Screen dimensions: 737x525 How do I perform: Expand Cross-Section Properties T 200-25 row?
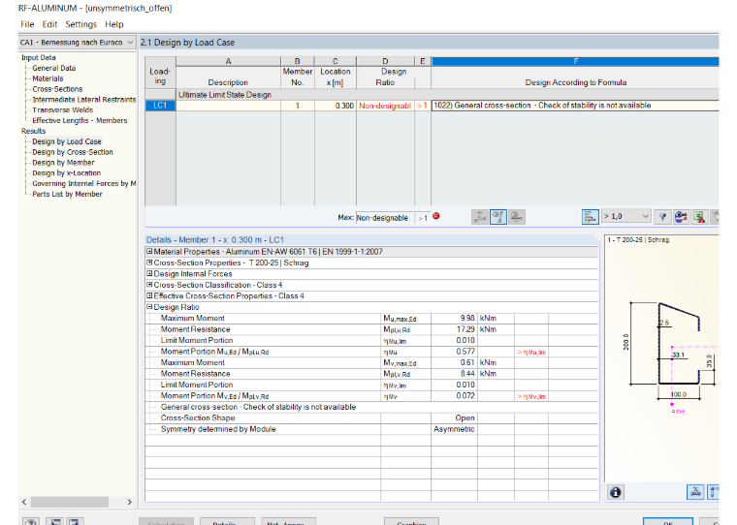click(x=149, y=262)
